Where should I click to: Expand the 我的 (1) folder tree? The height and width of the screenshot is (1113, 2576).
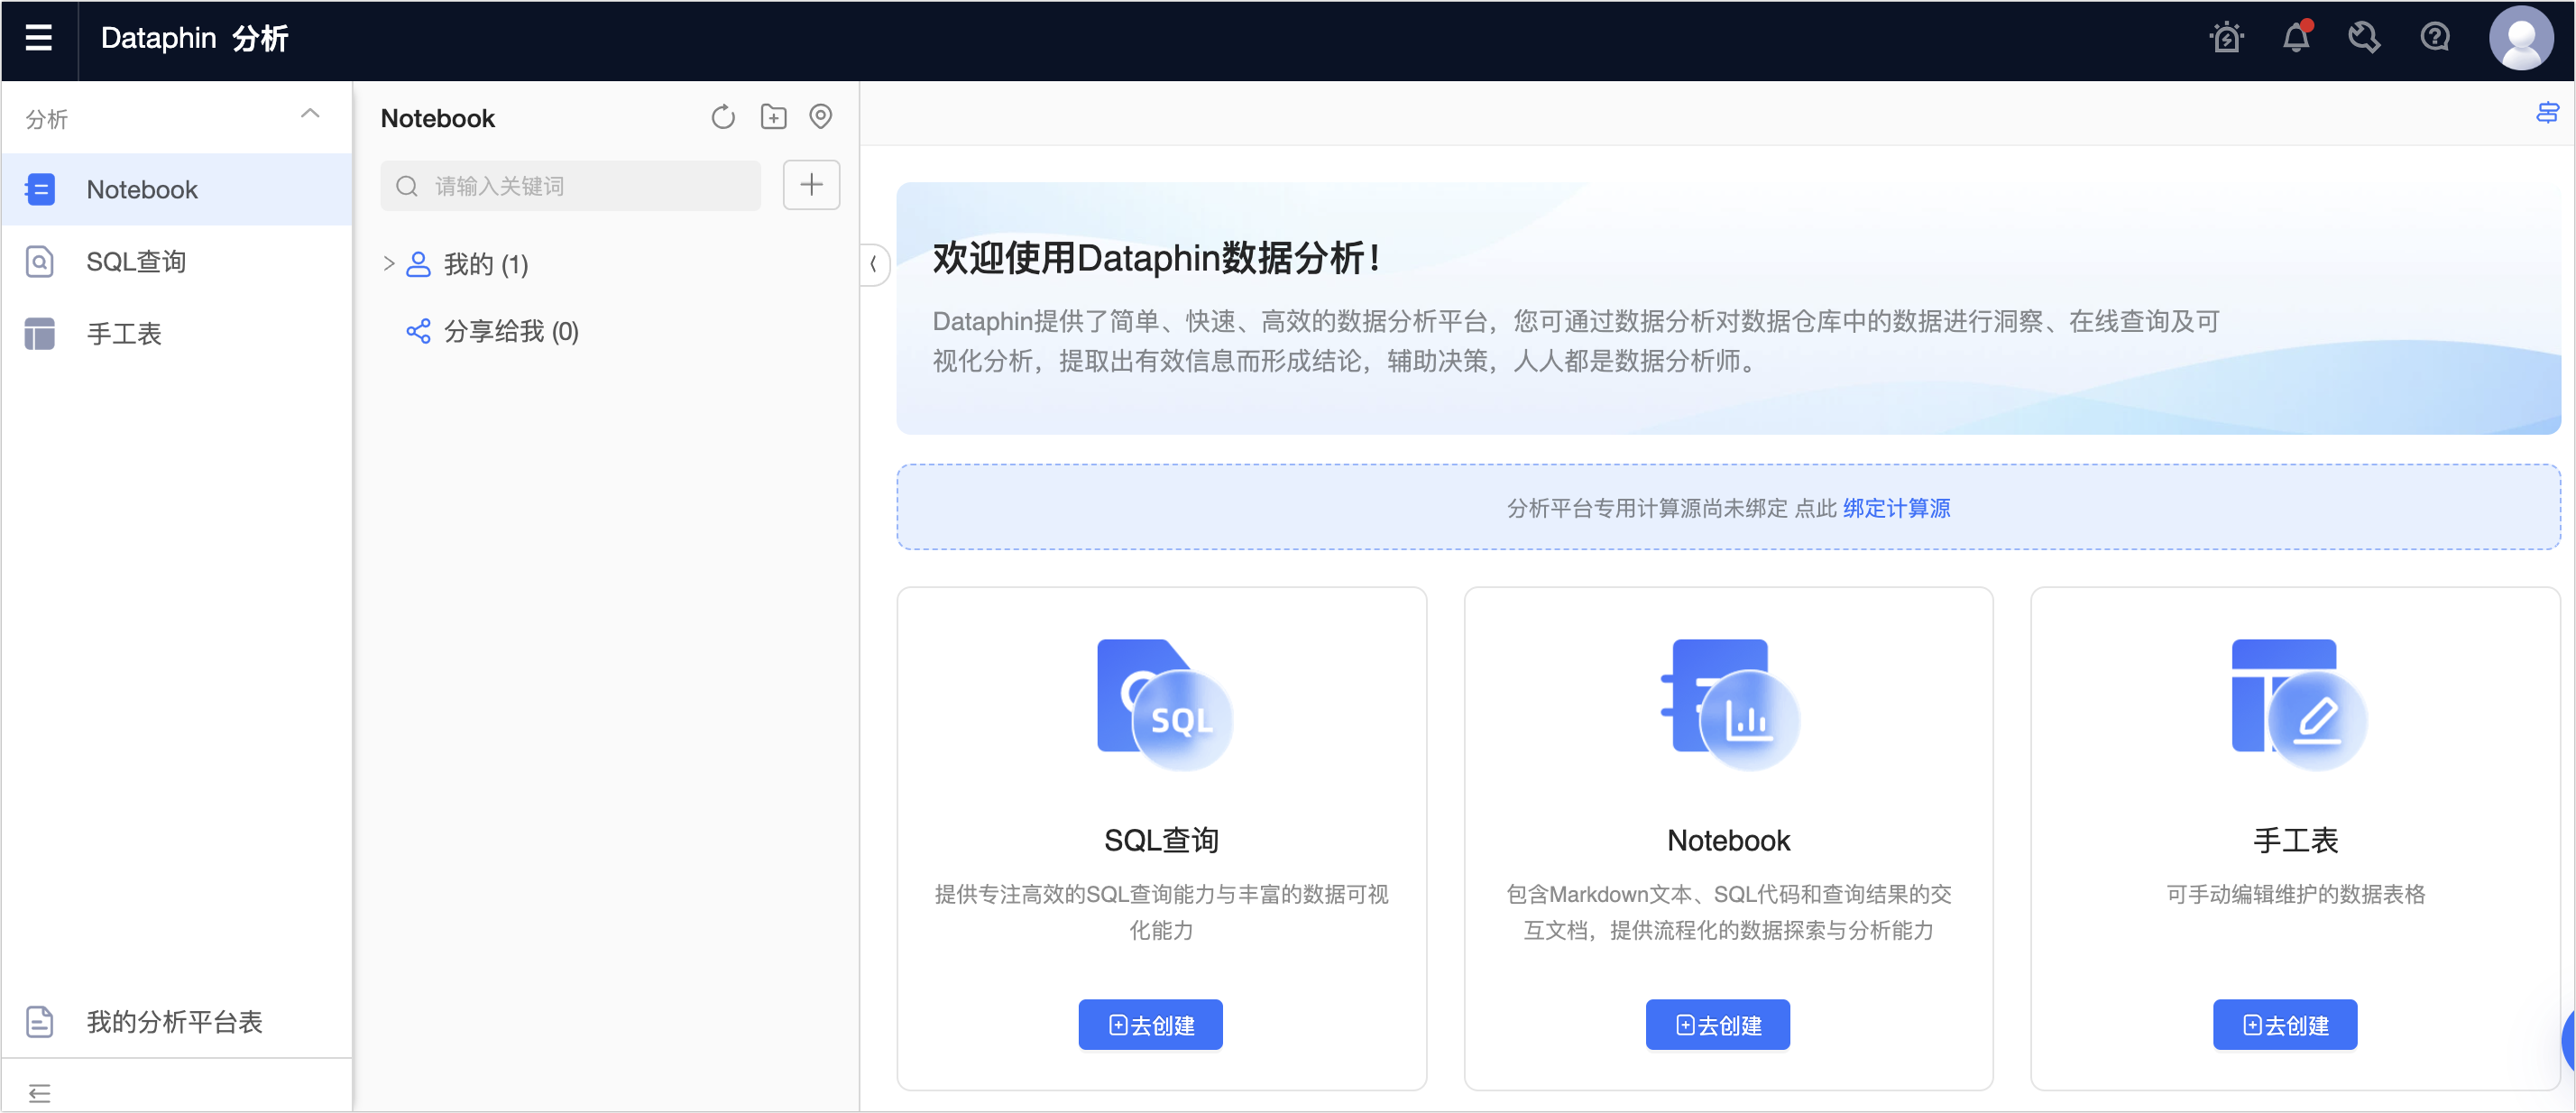coord(389,264)
